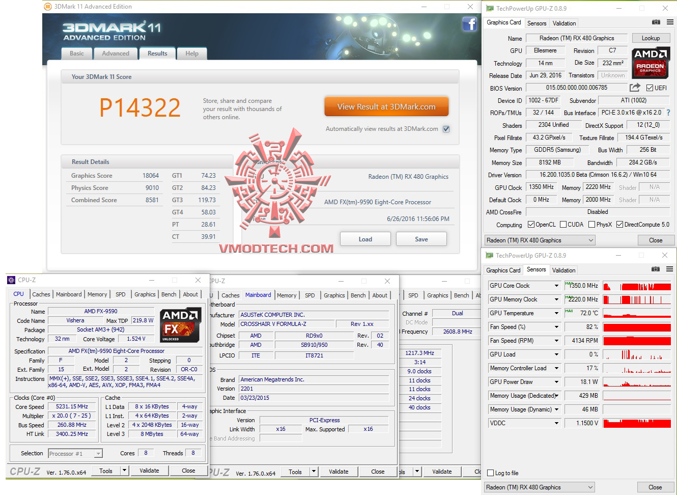Expand the GPU Load sensor dropdown
The image size is (677, 495).
556,354
